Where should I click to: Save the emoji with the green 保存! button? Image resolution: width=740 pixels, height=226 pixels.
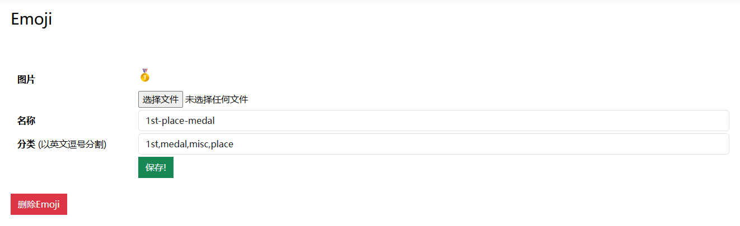coord(156,167)
